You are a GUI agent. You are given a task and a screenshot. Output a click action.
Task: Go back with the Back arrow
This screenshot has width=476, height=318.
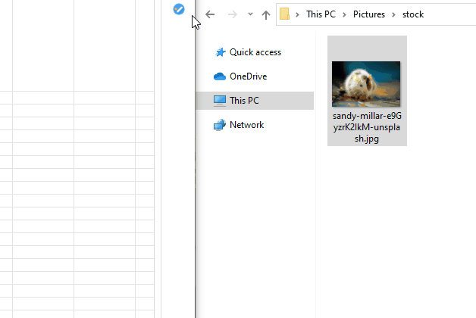click(210, 14)
